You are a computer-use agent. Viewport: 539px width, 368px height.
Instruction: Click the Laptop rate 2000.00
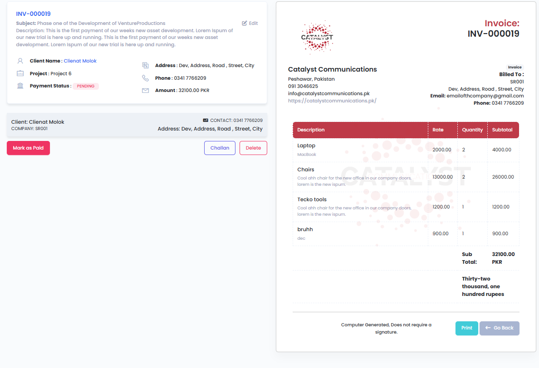tap(442, 150)
